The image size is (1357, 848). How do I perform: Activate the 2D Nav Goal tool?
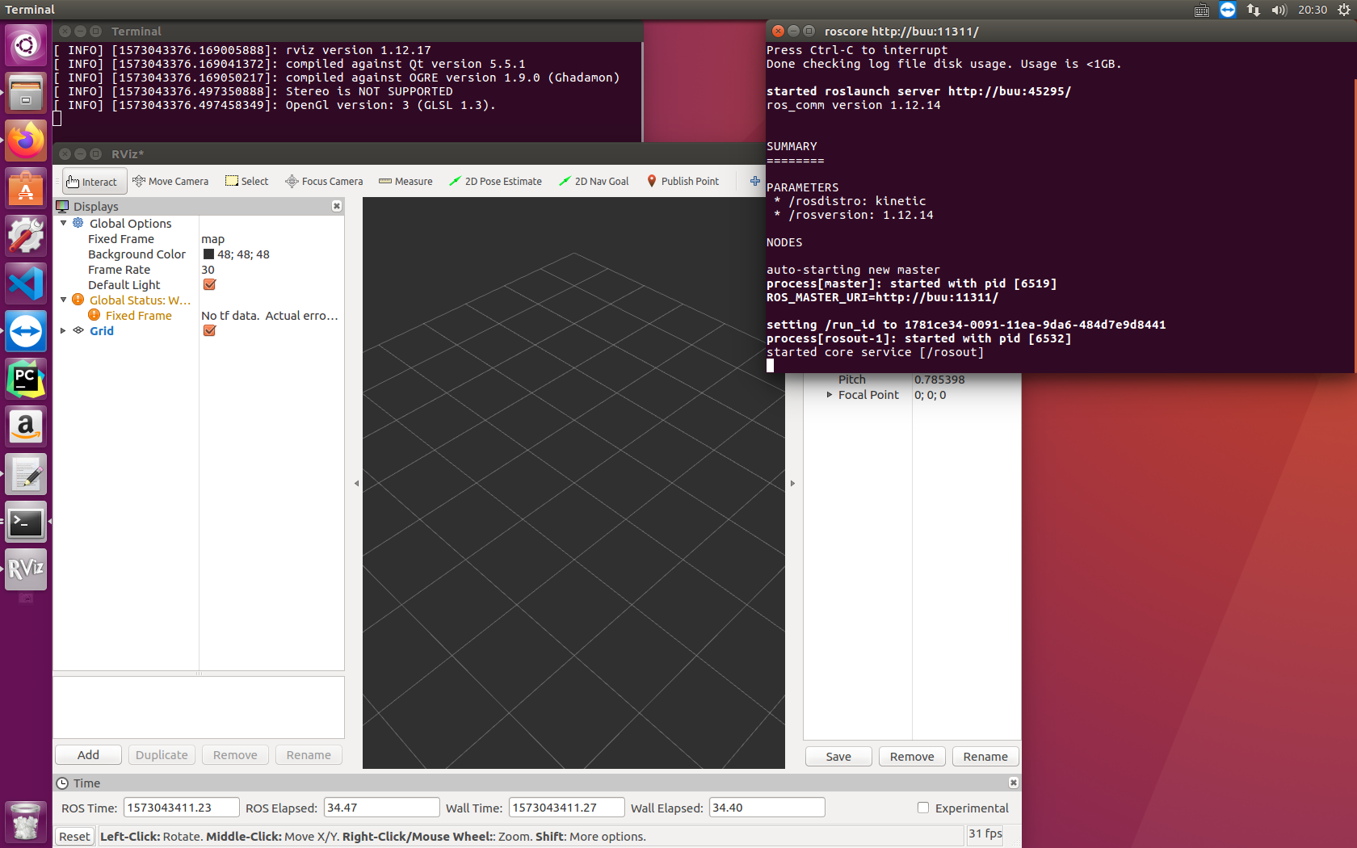click(594, 181)
